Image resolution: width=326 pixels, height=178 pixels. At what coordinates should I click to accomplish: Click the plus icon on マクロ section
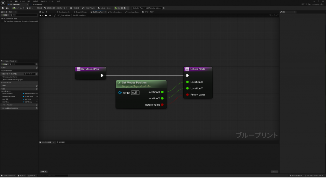37,86
